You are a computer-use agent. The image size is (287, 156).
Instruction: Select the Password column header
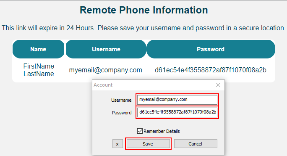211,49
